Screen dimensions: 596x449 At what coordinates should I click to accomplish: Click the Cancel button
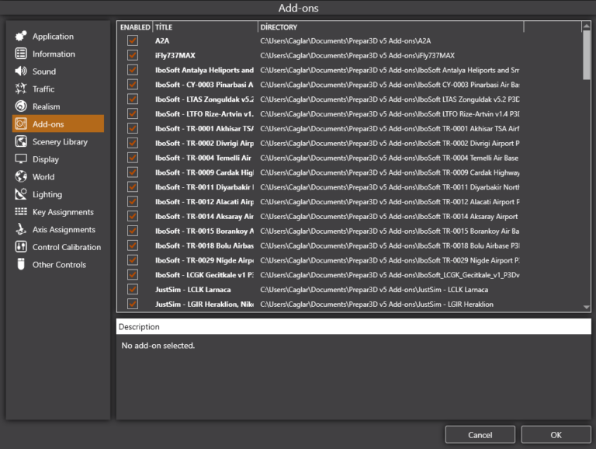pos(480,434)
